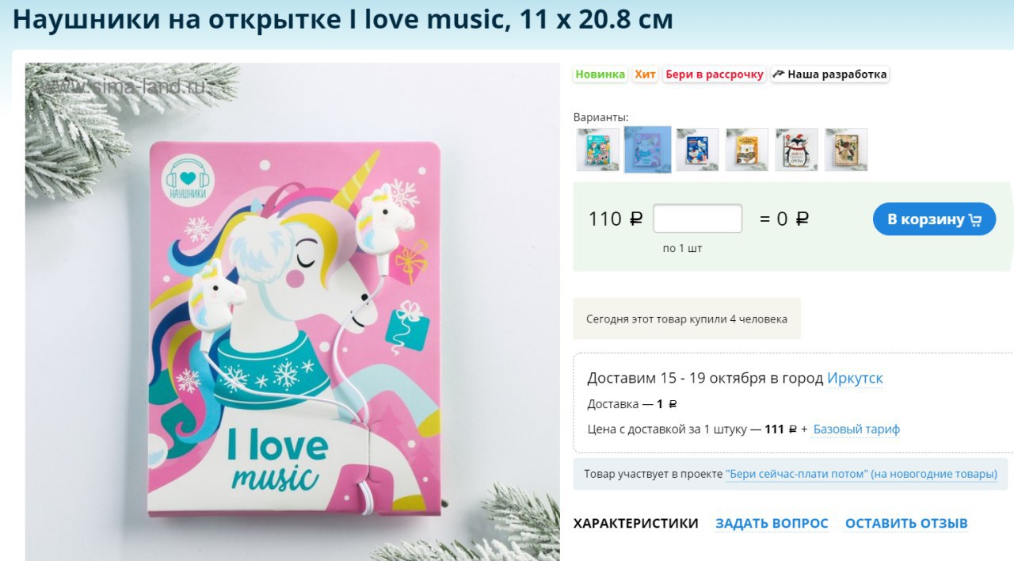Choose the yellow polar bear variant
The width and height of the screenshot is (1014, 561).
(x=747, y=150)
